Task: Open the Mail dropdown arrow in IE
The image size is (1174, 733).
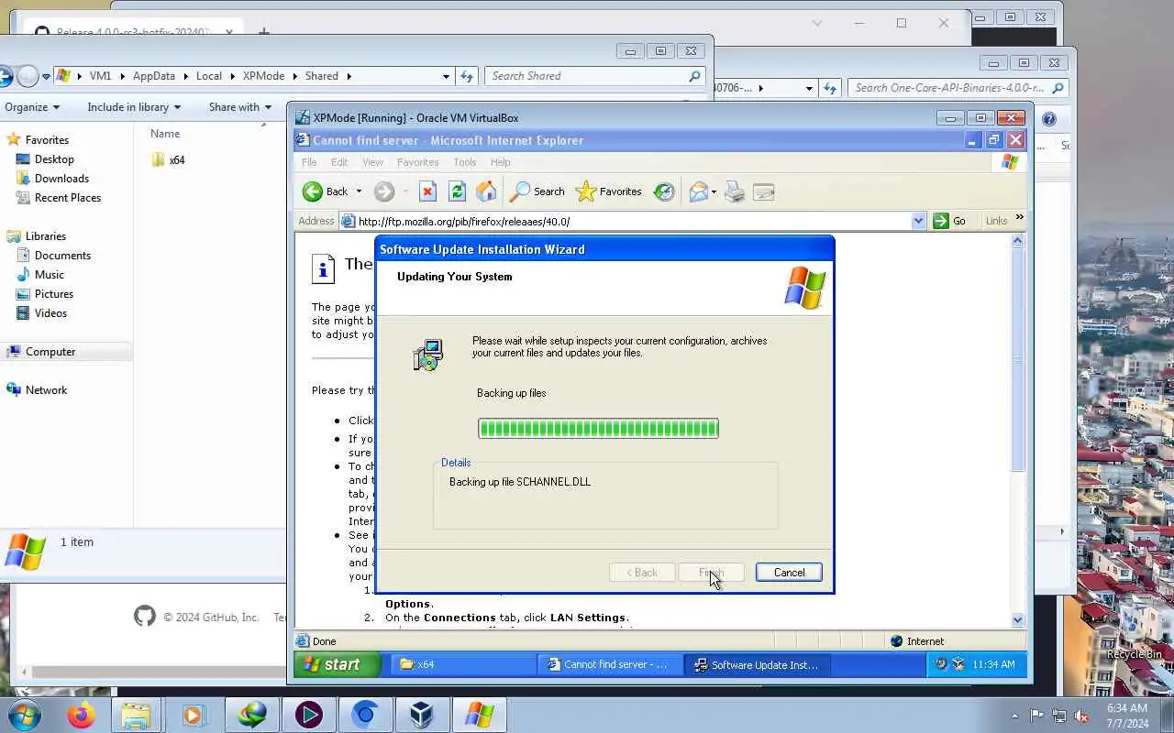Action: coord(714,192)
